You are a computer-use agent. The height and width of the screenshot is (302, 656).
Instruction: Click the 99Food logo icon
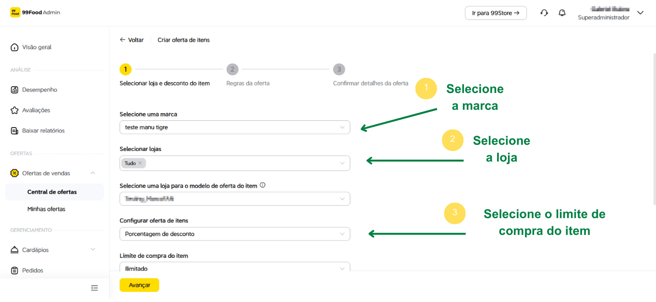click(x=15, y=12)
